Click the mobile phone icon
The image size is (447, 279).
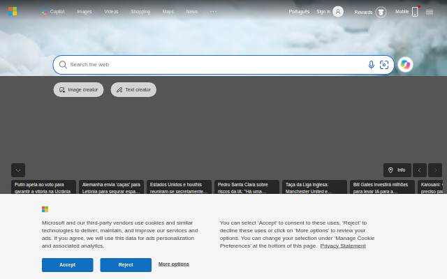[x=415, y=12]
